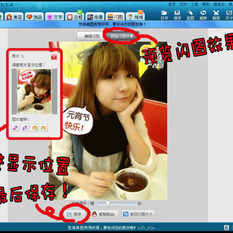The height and width of the screenshot is (233, 233).
Task: Click the icon in bottom-right status bar
Action: click(x=227, y=227)
